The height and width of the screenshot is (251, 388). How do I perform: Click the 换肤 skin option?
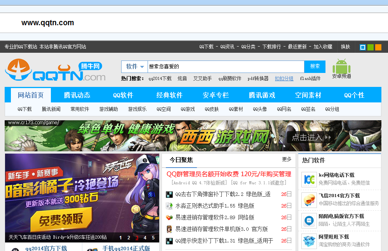coord(345,47)
